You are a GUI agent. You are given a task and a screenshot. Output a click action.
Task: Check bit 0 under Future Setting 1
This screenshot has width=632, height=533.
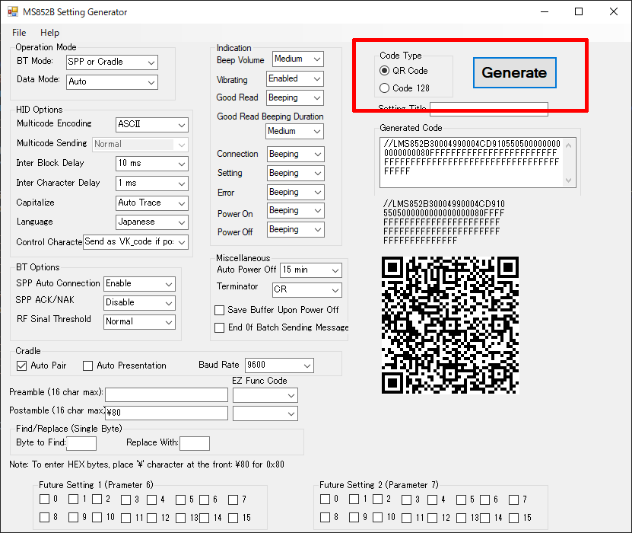click(44, 499)
